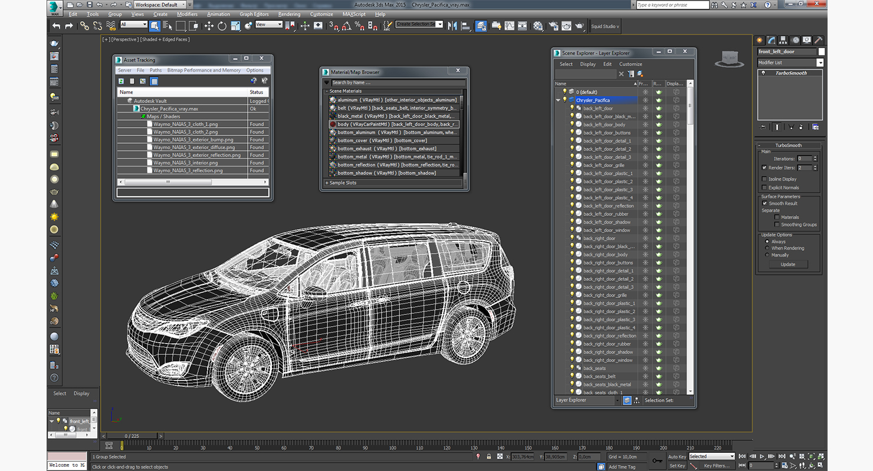Activate the Select and Rotate tool
This screenshot has width=873, height=471.
click(222, 26)
